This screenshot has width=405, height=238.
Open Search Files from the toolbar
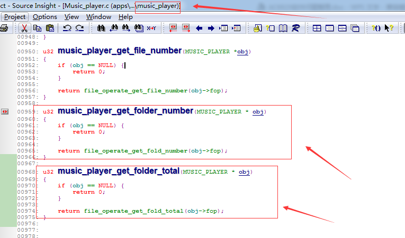[x=139, y=28]
